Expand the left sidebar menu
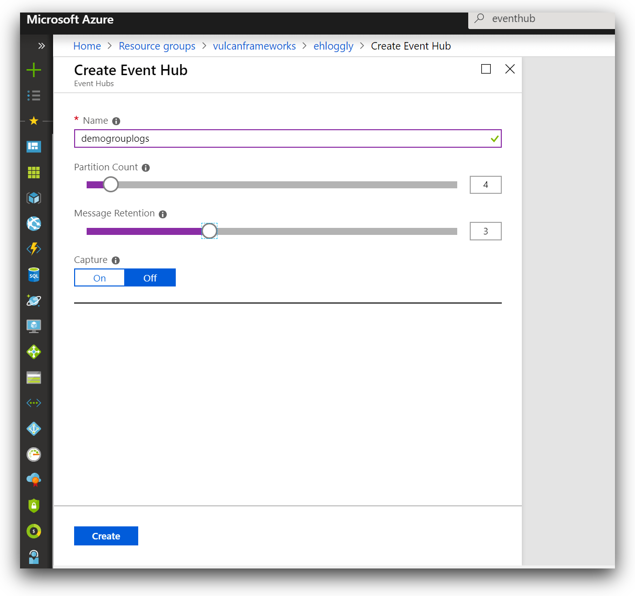This screenshot has height=596, width=635. [41, 46]
